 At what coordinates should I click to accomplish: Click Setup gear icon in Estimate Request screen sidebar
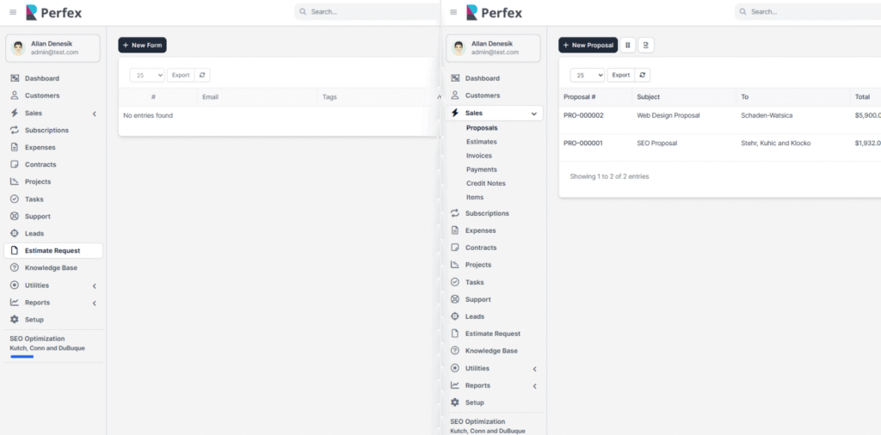click(x=15, y=320)
